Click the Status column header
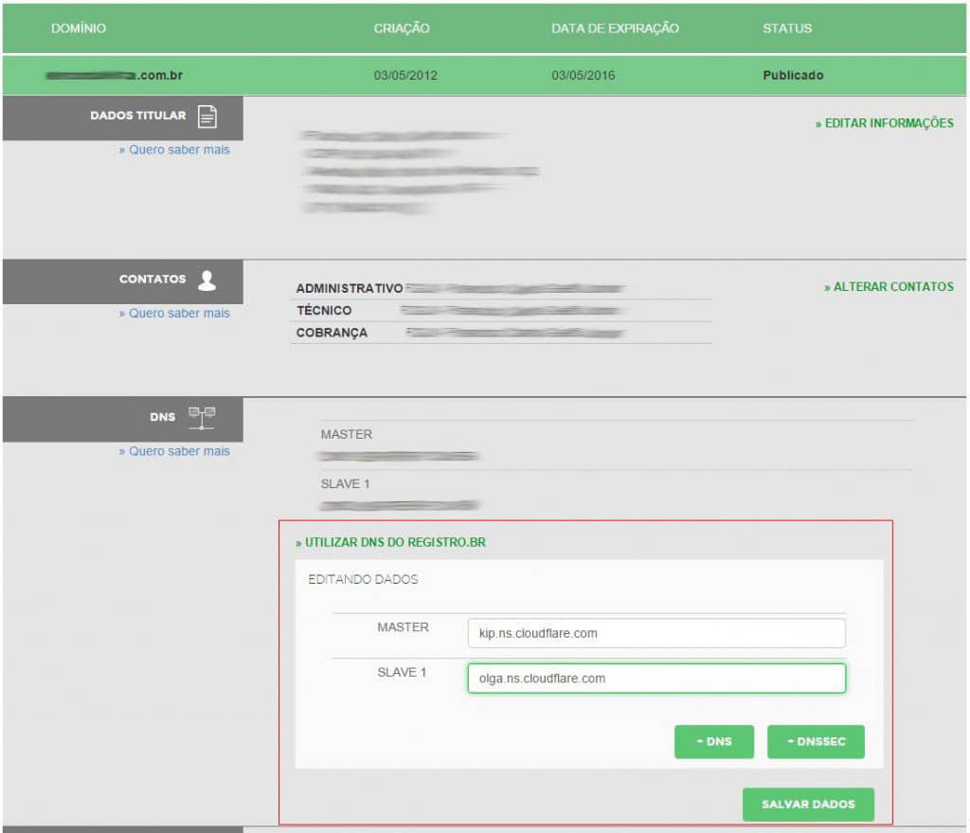 (x=787, y=28)
